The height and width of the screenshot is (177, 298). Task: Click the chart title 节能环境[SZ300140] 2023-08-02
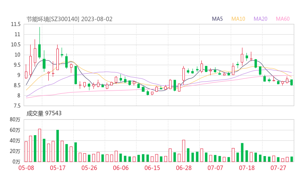69,19
